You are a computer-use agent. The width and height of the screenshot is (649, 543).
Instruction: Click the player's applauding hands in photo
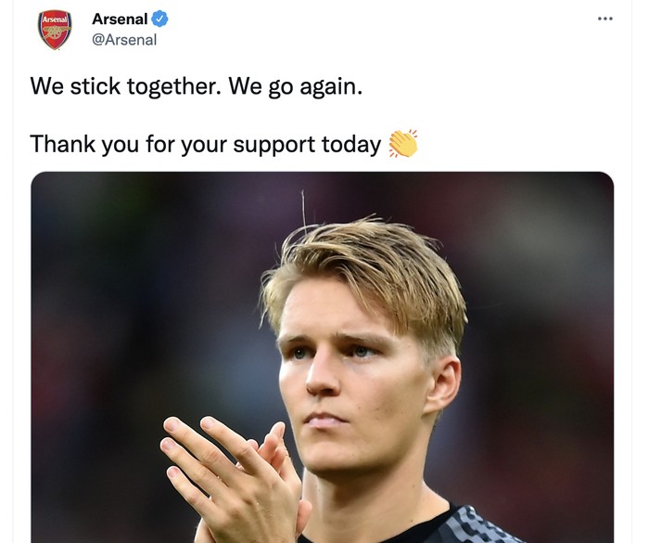232,473
